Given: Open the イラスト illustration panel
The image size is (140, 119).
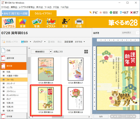Looking at the screenshot, I should (x=51, y=23).
